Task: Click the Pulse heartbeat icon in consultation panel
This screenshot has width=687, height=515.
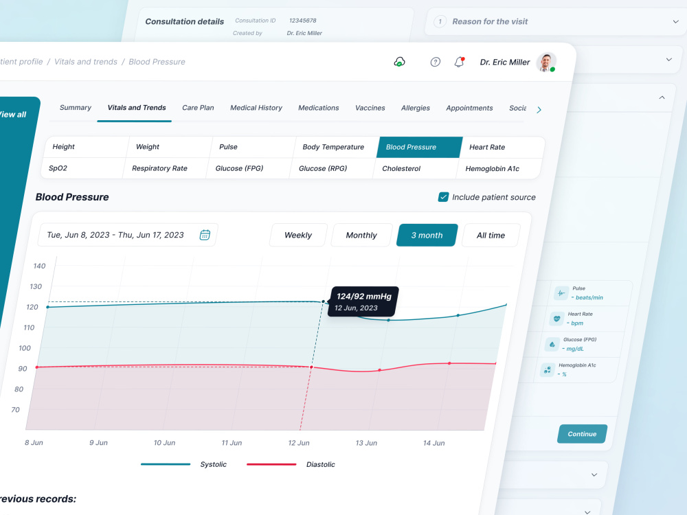Action: tap(561, 293)
